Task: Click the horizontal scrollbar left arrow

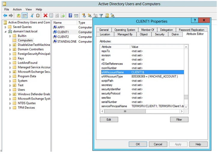Action: pyautogui.click(x=102, y=111)
